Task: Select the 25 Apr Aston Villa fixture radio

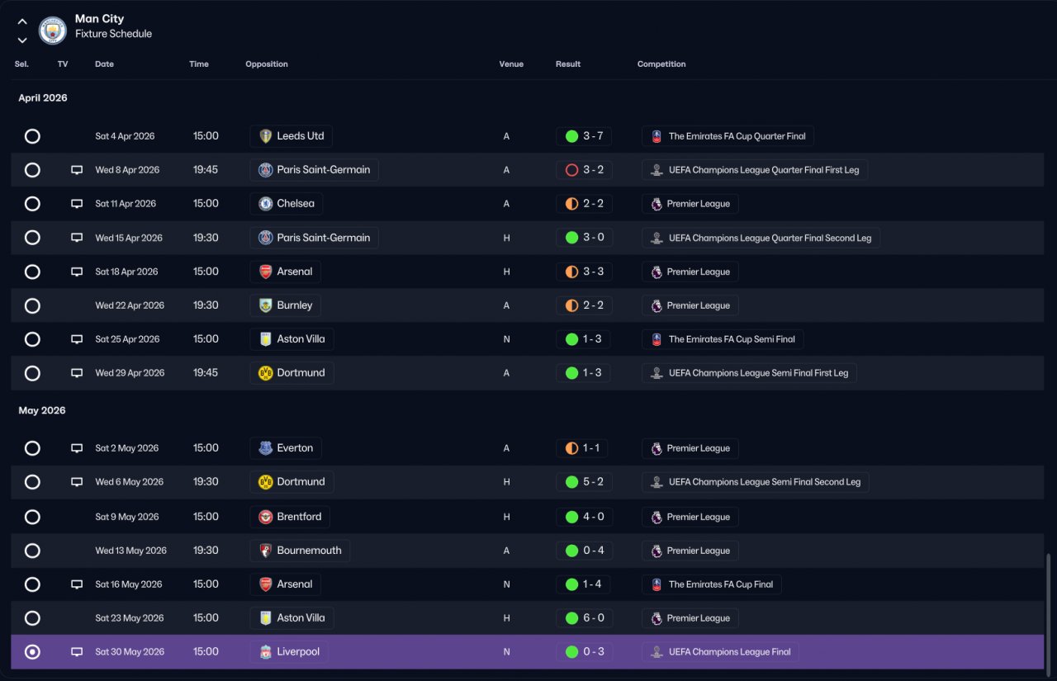Action: coord(32,339)
